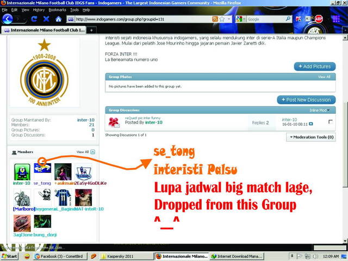
Task: Switch to Kaspersky 2011 taskbar item
Action: coord(127,256)
